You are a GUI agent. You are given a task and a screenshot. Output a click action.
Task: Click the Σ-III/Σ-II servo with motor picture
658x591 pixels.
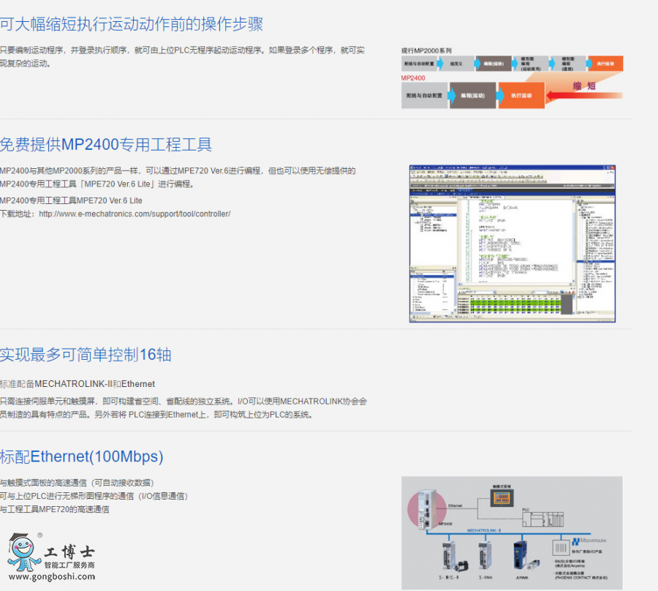tap(455, 556)
